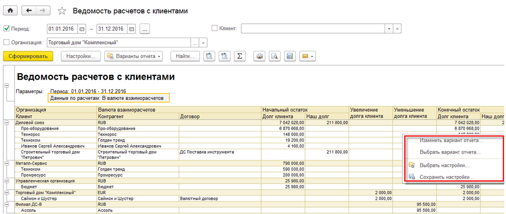Open the Варианты отчета dropdown
506x214 pixels.
click(x=134, y=56)
